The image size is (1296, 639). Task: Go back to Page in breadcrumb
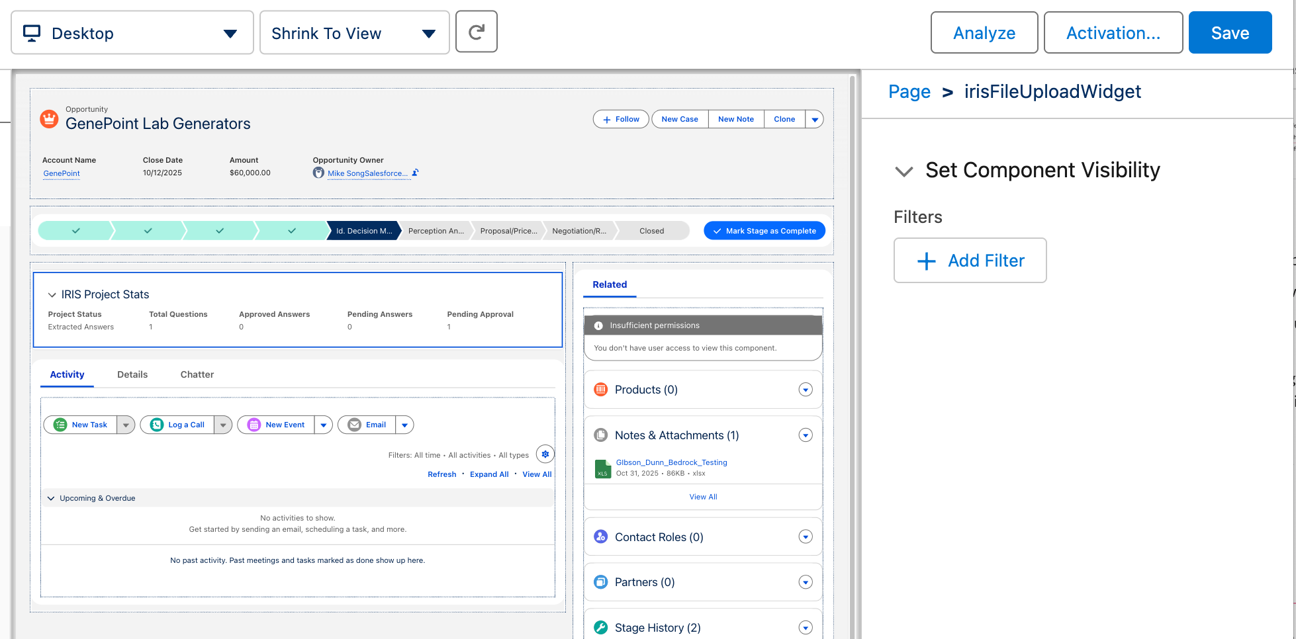pos(909,92)
